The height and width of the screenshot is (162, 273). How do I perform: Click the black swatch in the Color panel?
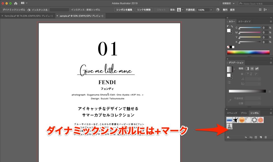point(231,47)
